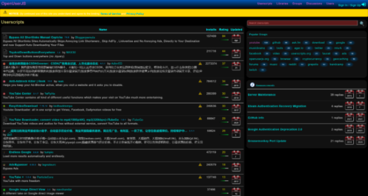Open Google Authentication Deprecation 2.0 announcement
Image resolution: width=368 pixels, height=196 pixels.
[x=275, y=129]
